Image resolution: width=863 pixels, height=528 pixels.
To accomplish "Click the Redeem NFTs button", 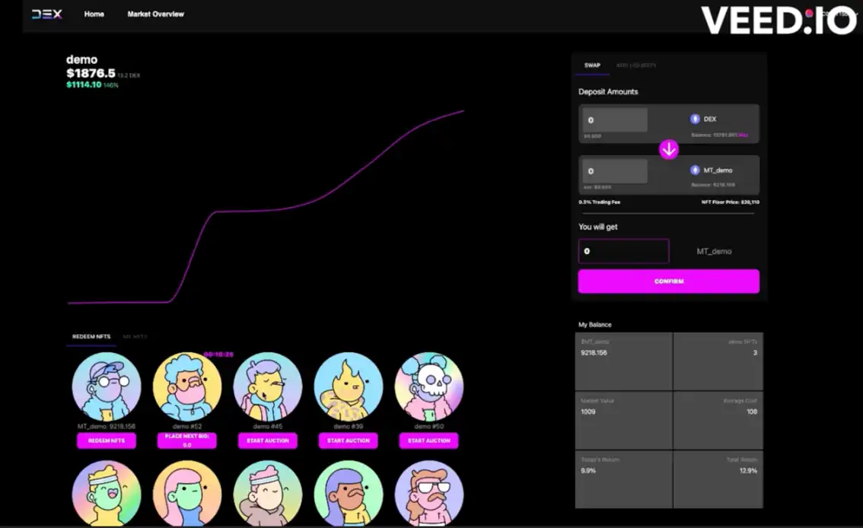I will [107, 441].
